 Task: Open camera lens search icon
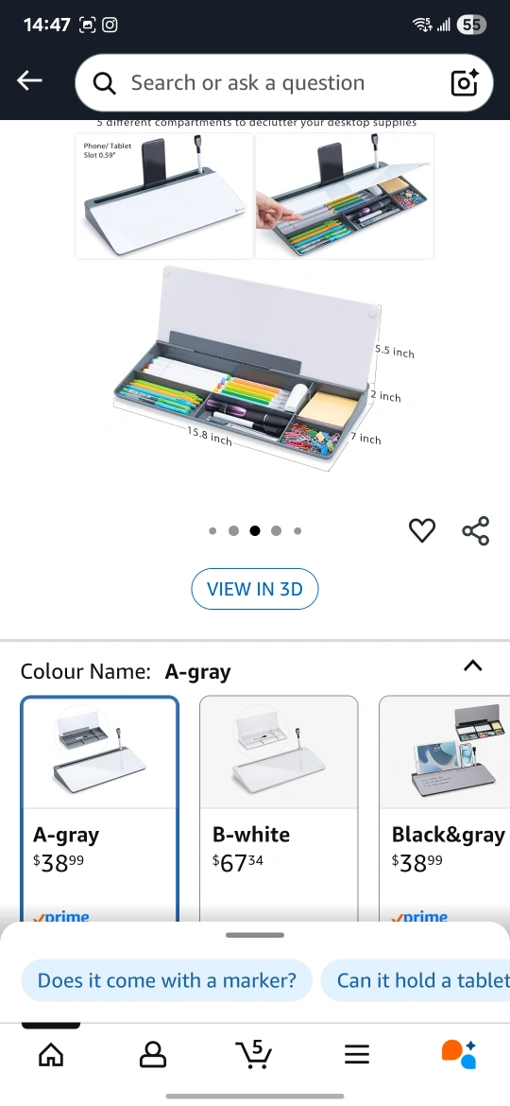pyautogui.click(x=465, y=82)
